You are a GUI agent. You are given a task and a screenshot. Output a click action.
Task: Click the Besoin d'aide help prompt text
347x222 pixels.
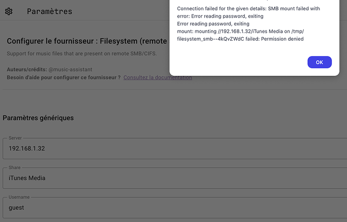pyautogui.click(x=63, y=77)
